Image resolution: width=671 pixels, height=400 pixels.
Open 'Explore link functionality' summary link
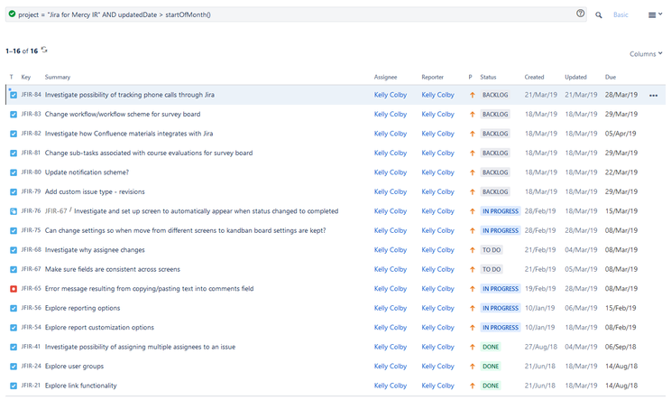pos(81,386)
